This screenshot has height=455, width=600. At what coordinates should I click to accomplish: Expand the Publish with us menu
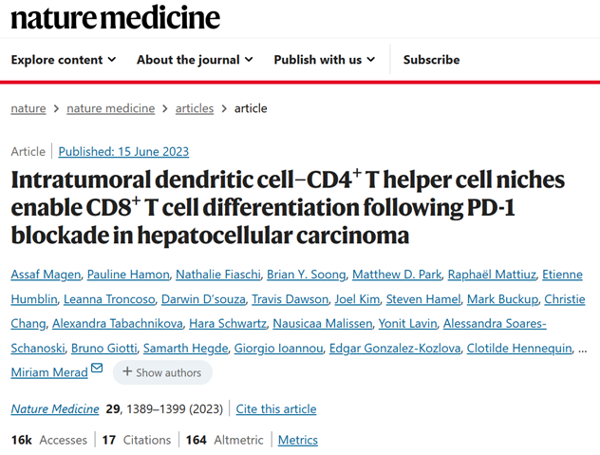pyautogui.click(x=325, y=60)
